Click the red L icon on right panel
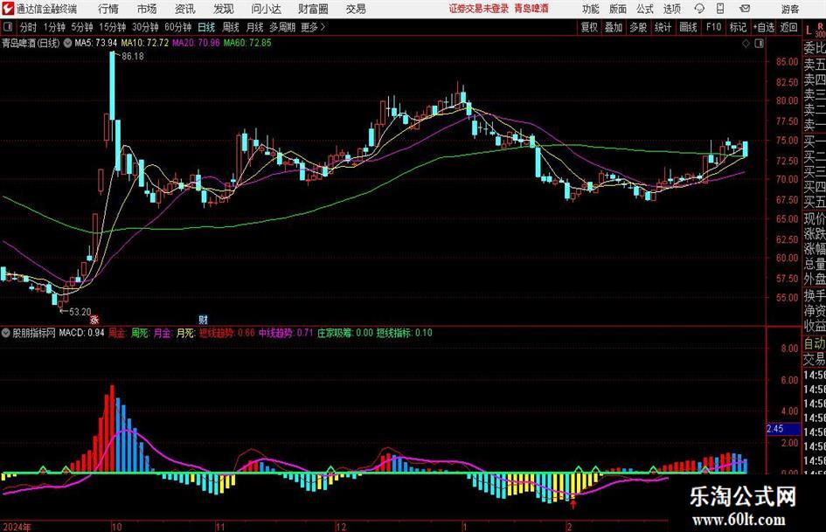This screenshot has height=532, width=826. (809, 31)
